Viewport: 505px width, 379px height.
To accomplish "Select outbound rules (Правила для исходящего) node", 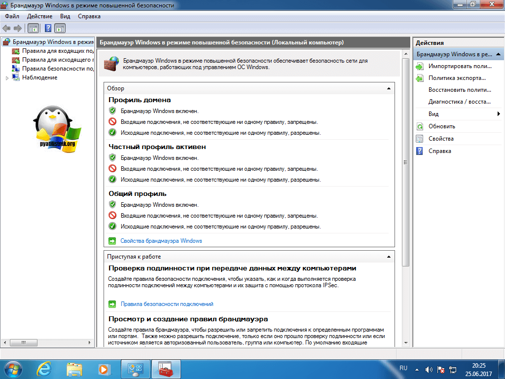I will click(58, 60).
